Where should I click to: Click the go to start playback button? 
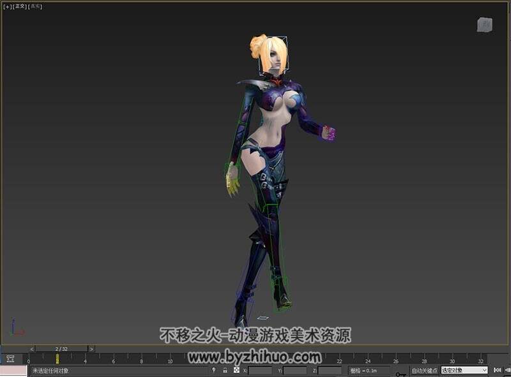[498, 370]
